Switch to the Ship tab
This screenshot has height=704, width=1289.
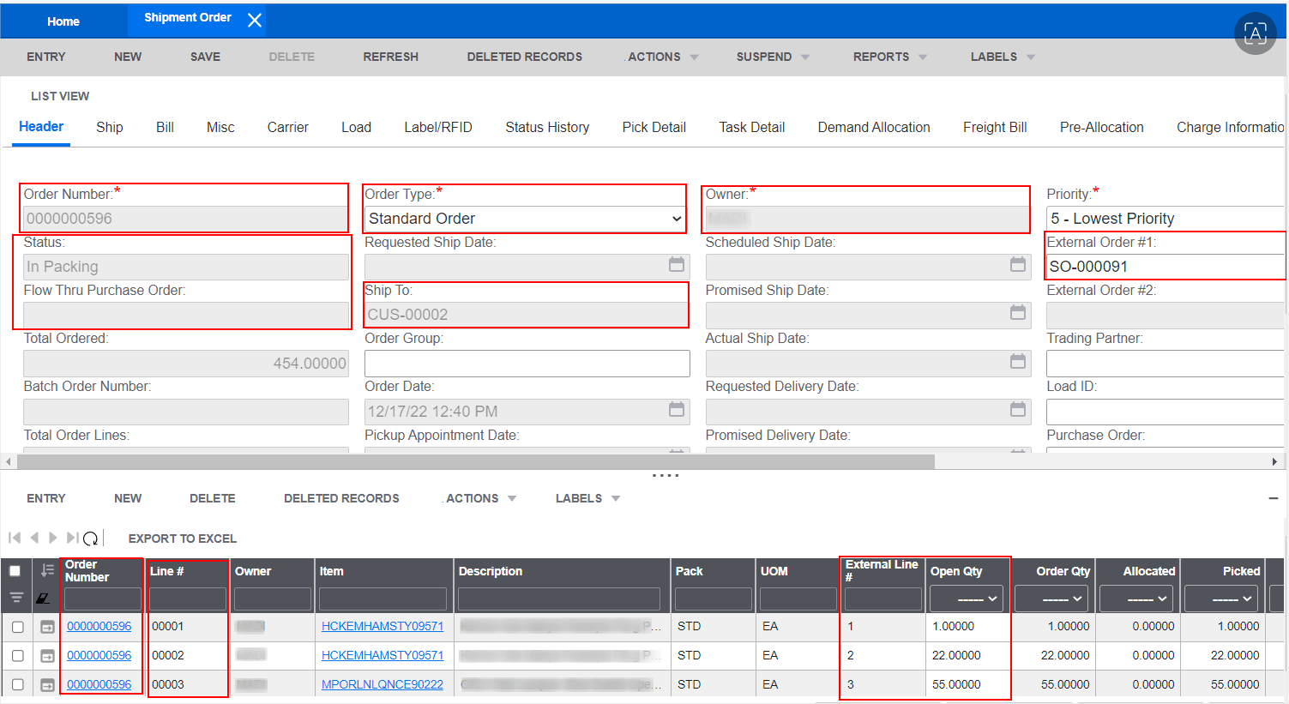coord(109,127)
